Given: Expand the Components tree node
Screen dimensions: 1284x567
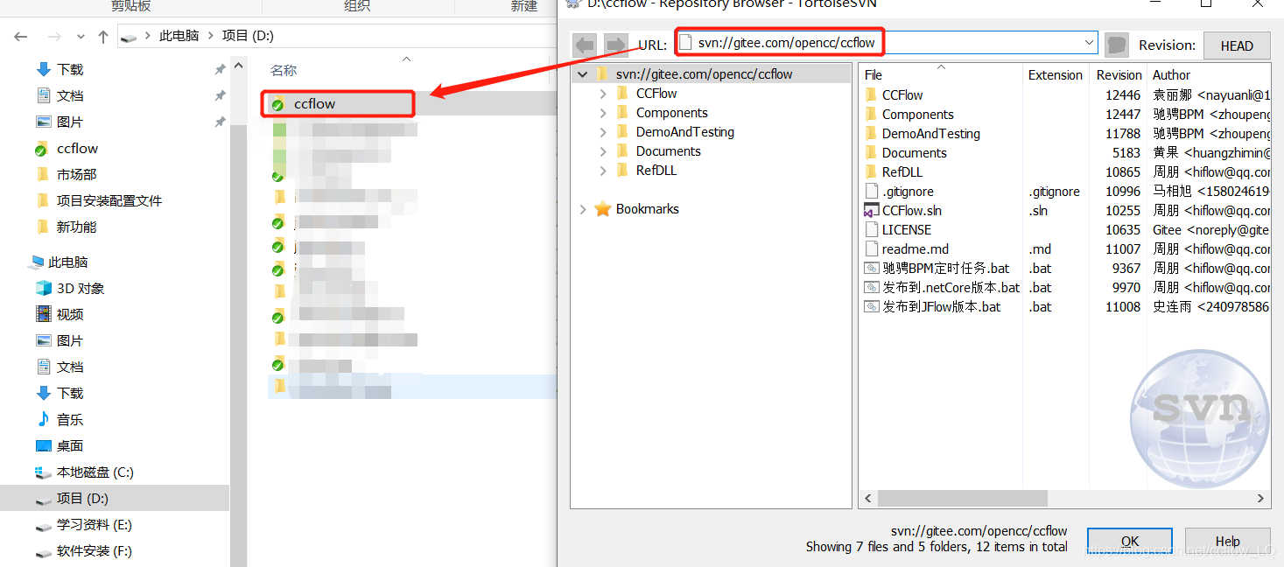Looking at the screenshot, I should click(x=603, y=113).
